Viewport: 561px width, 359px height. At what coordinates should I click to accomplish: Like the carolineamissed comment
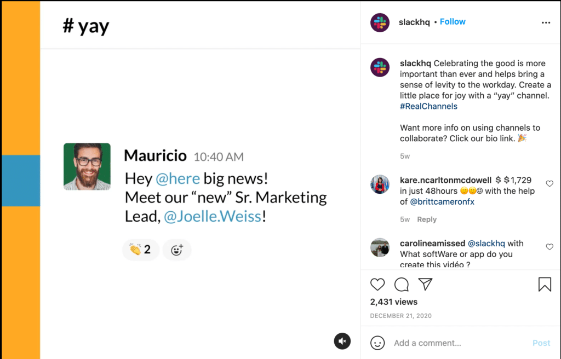[x=549, y=247]
